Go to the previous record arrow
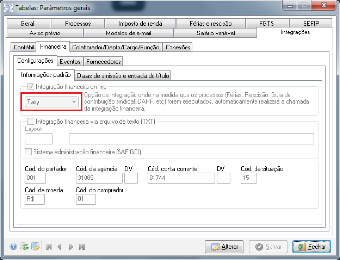 click(60, 247)
